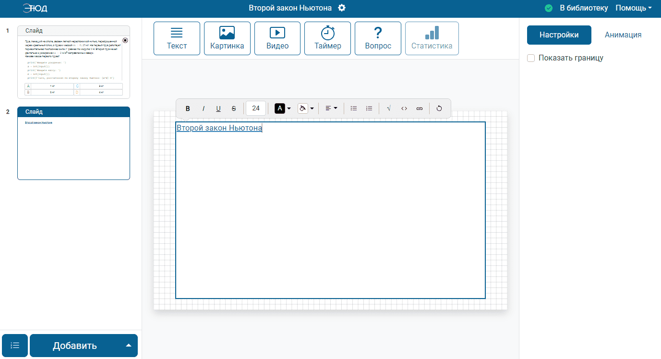661x359 pixels.
Task: Click the black text color swatch
Action: click(x=279, y=108)
